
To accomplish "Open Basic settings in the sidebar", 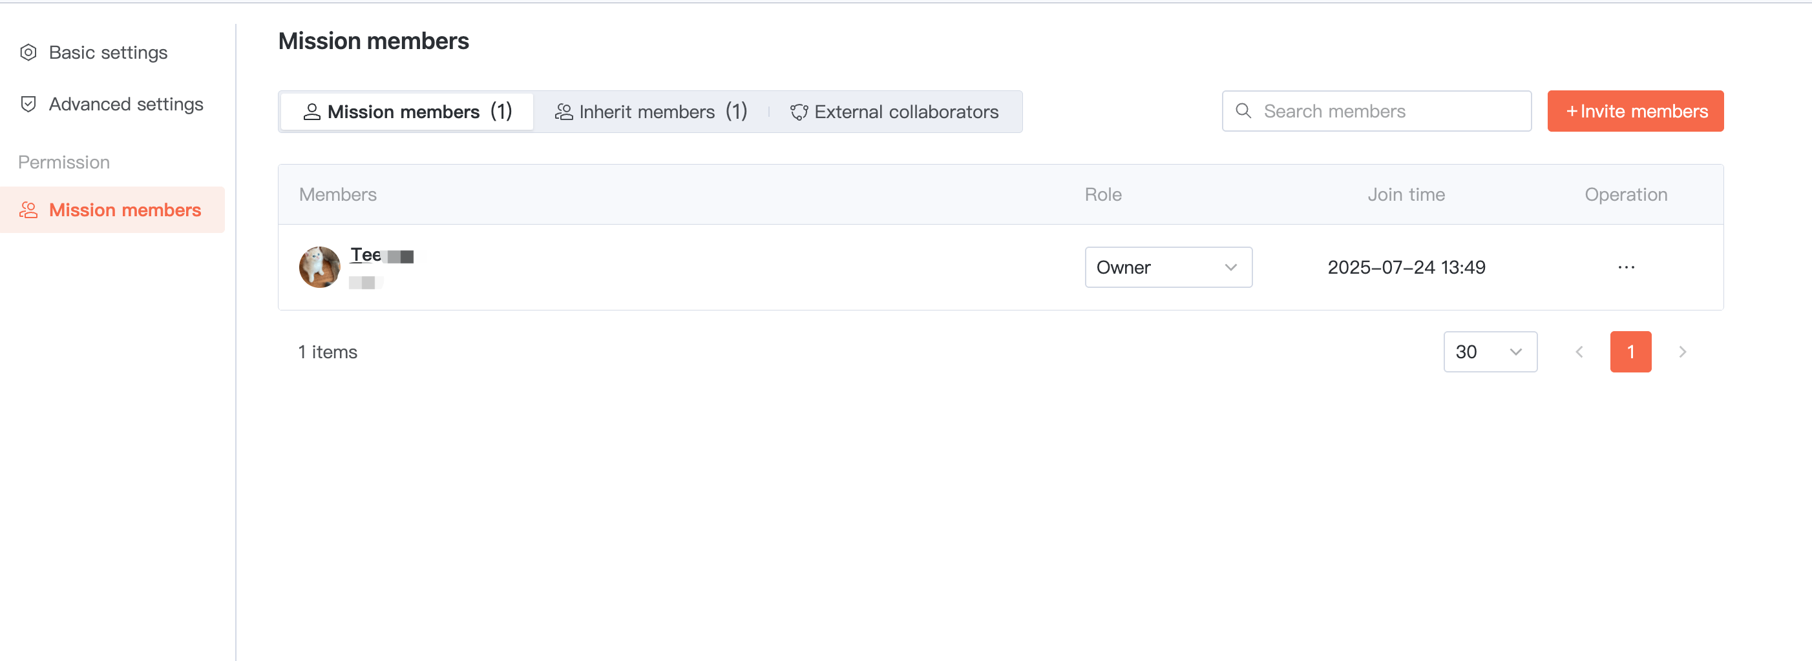I will [x=108, y=53].
